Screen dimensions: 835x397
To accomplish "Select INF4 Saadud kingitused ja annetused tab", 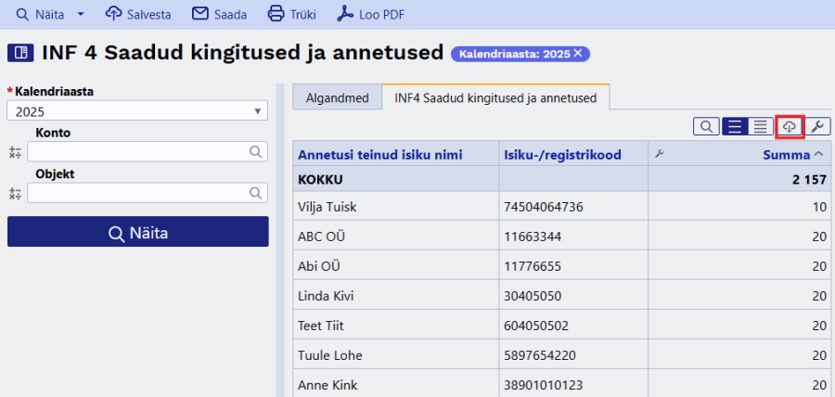I will [x=495, y=97].
